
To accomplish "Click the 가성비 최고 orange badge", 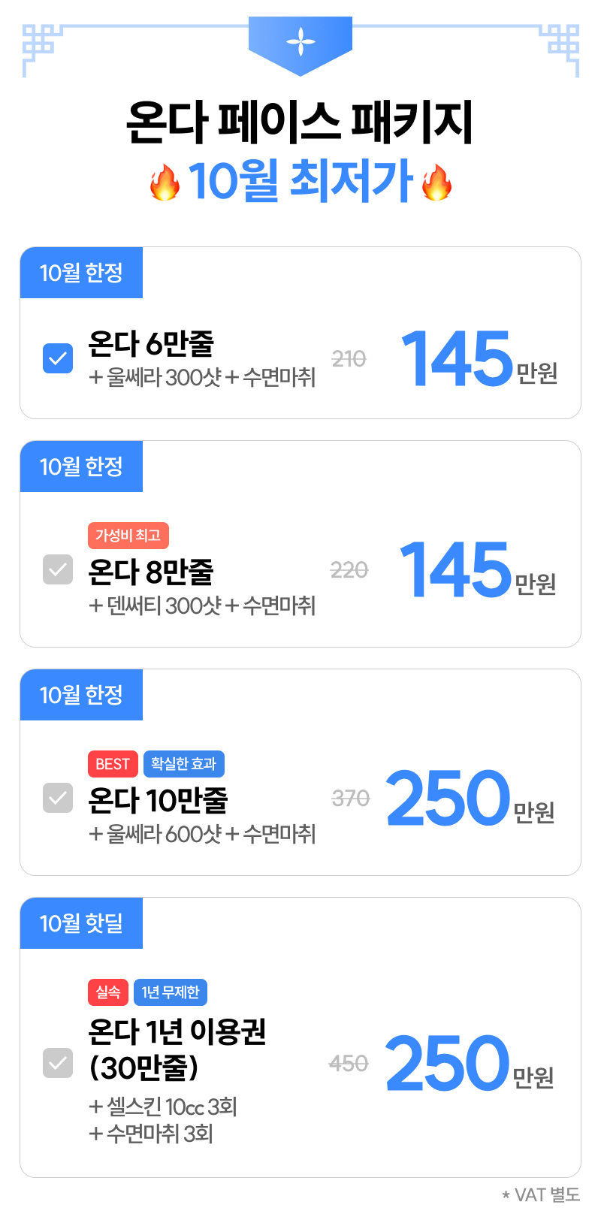I will point(128,536).
